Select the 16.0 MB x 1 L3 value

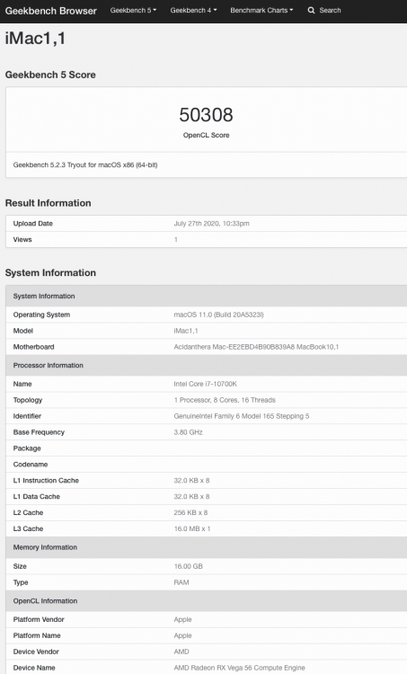(x=192, y=528)
